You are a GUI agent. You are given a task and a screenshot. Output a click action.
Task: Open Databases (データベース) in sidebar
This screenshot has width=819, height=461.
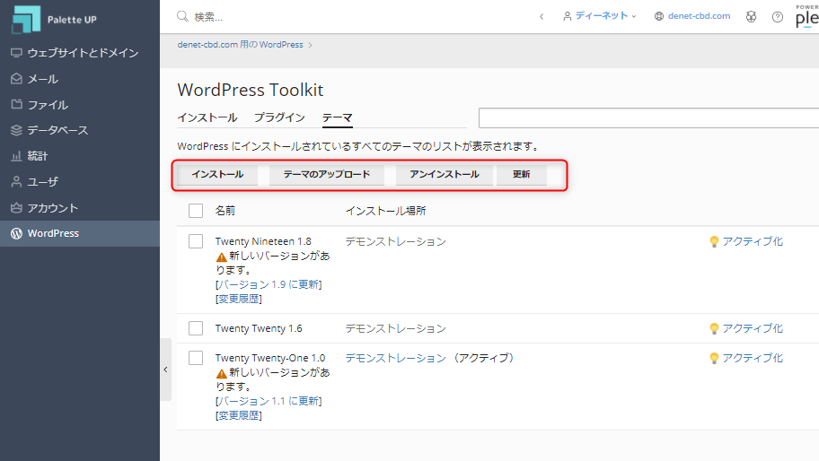pyautogui.click(x=80, y=130)
